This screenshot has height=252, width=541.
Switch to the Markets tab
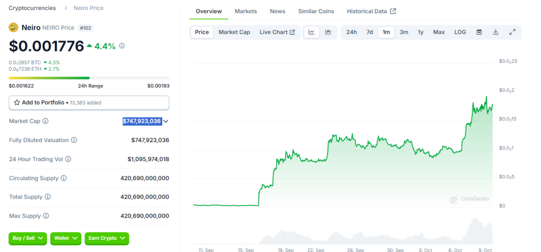pos(246,11)
